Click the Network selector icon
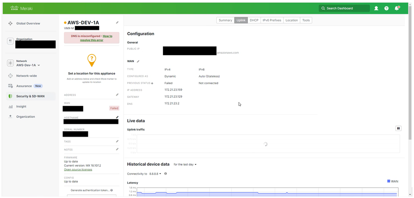This screenshot has width=414, height=198. point(10,63)
